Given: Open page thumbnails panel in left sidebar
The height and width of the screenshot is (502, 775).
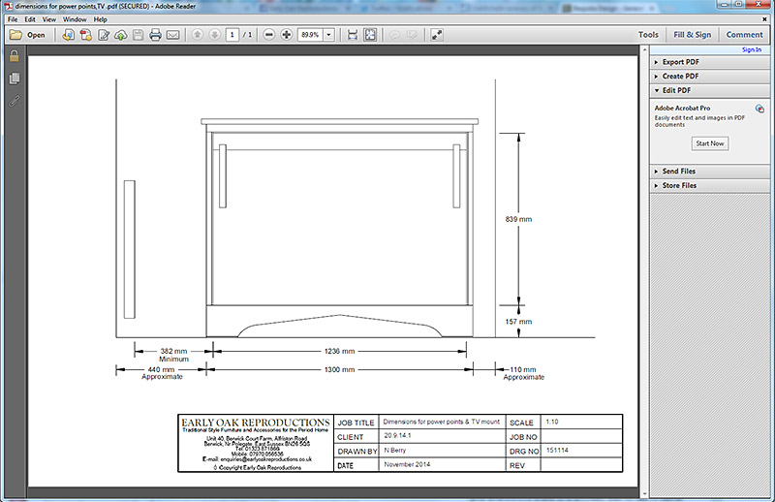Looking at the screenshot, I should (15, 78).
